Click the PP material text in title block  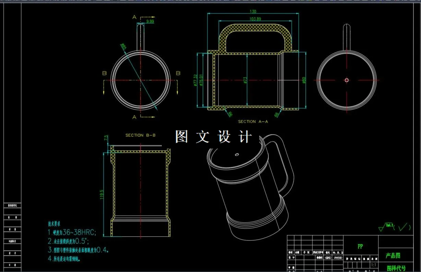(x=360, y=246)
